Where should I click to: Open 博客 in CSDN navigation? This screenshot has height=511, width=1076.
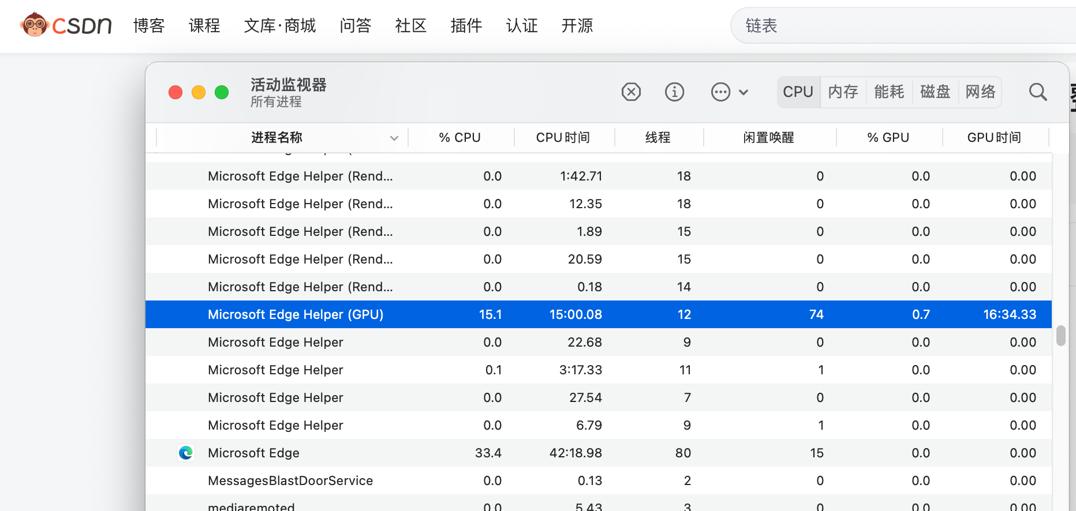(x=149, y=25)
